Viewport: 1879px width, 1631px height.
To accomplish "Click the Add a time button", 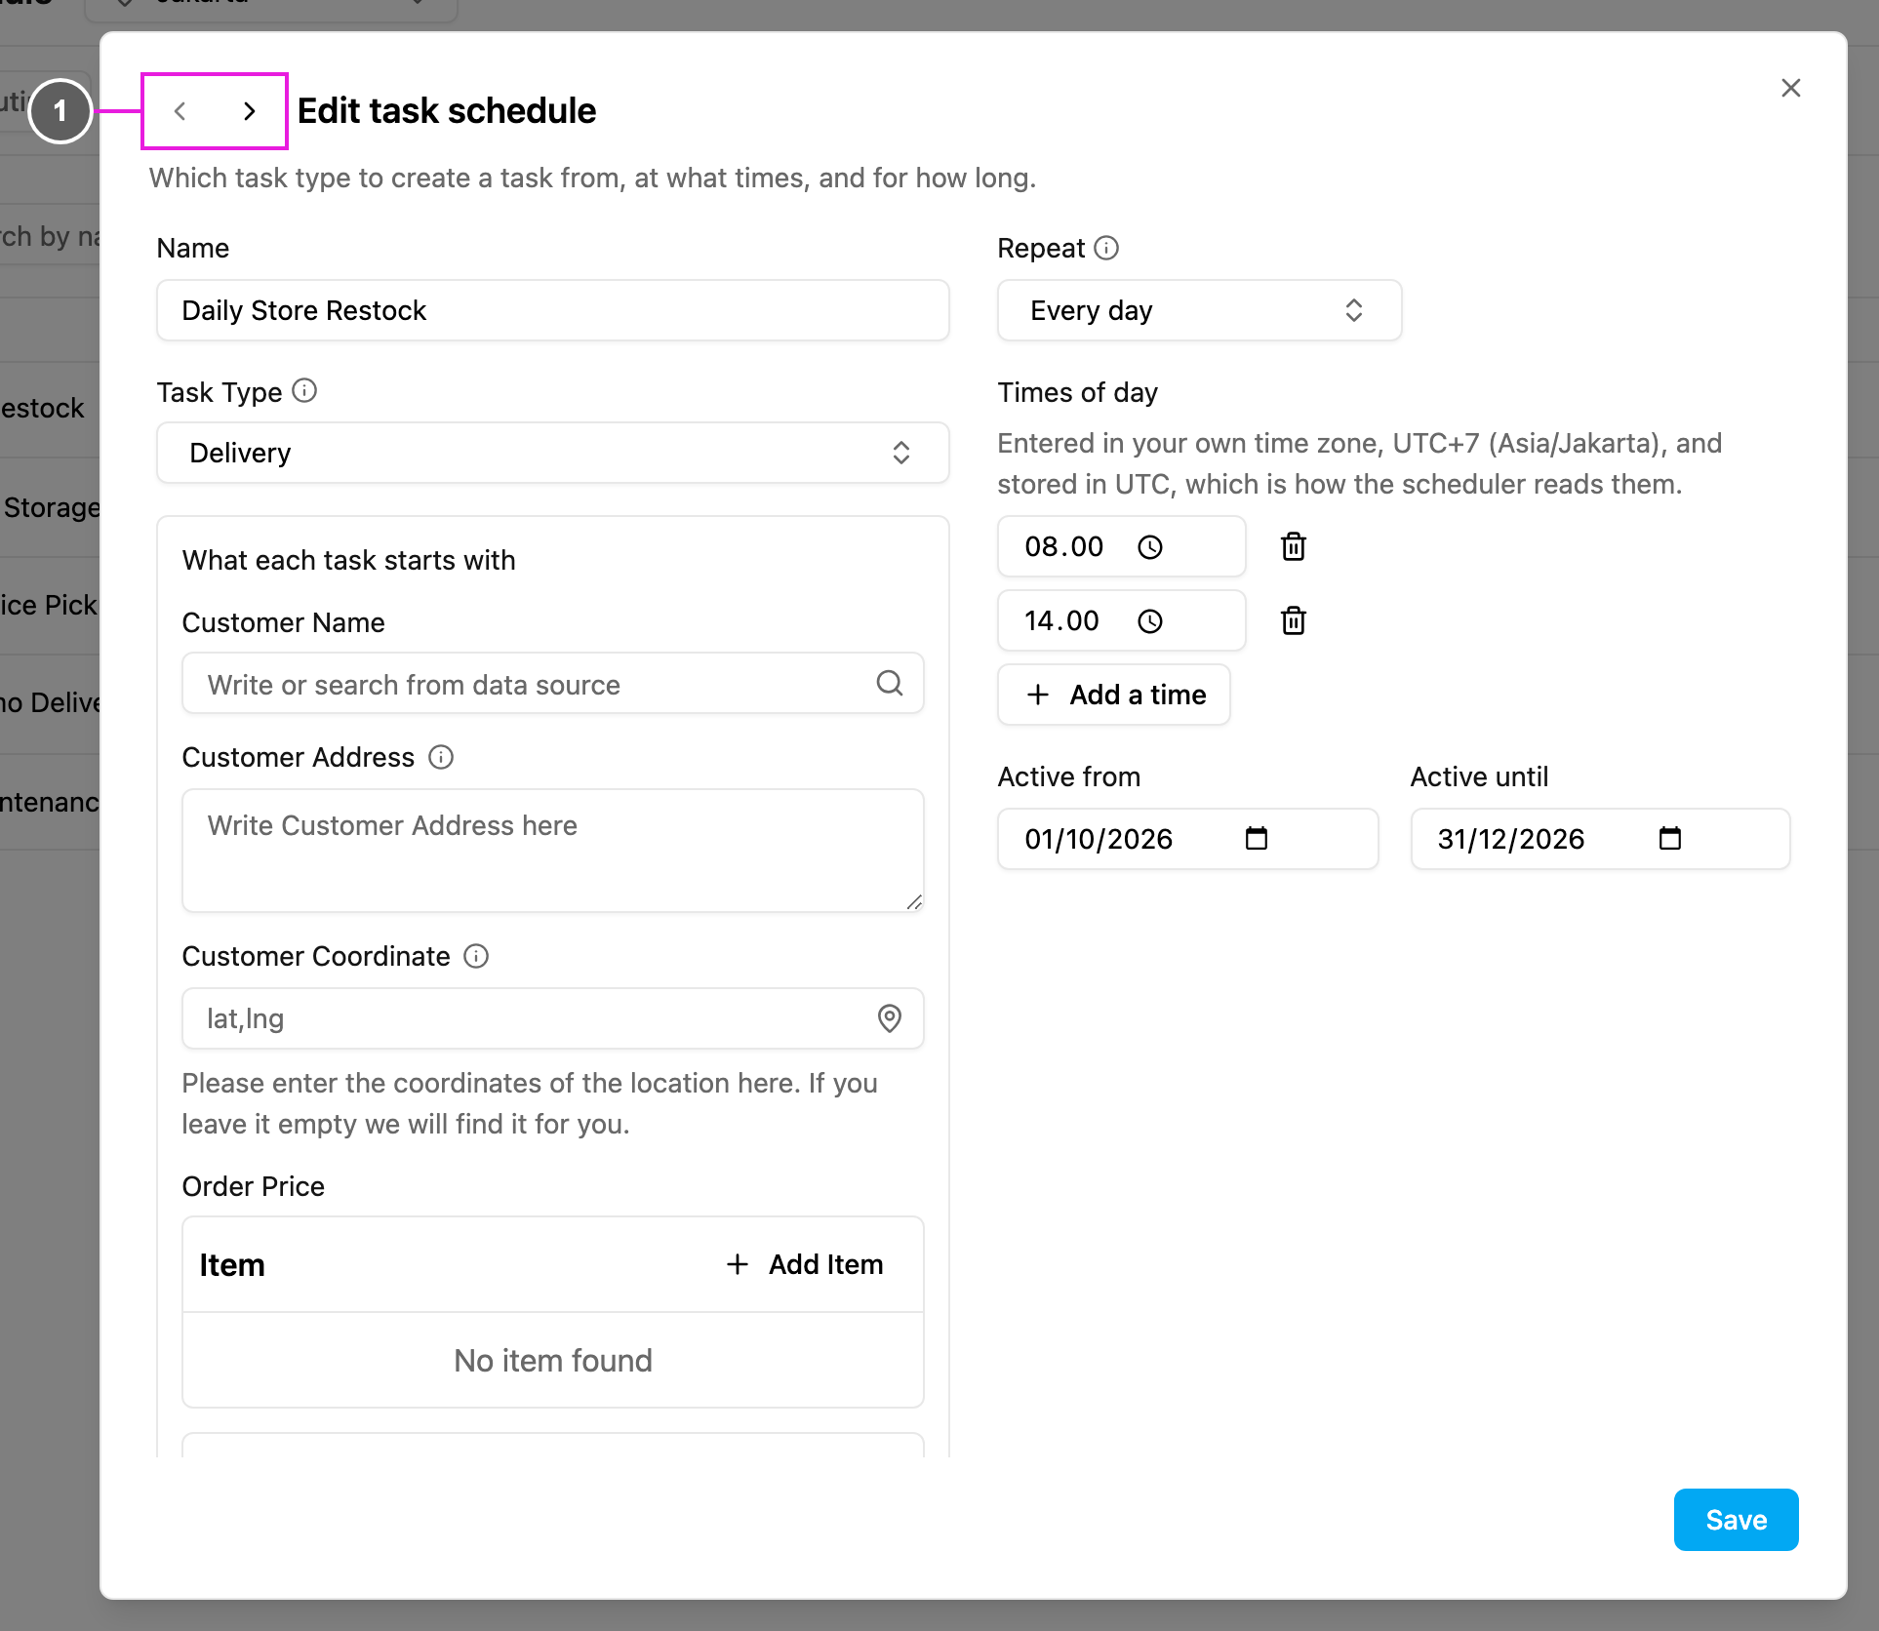I will (x=1114, y=695).
